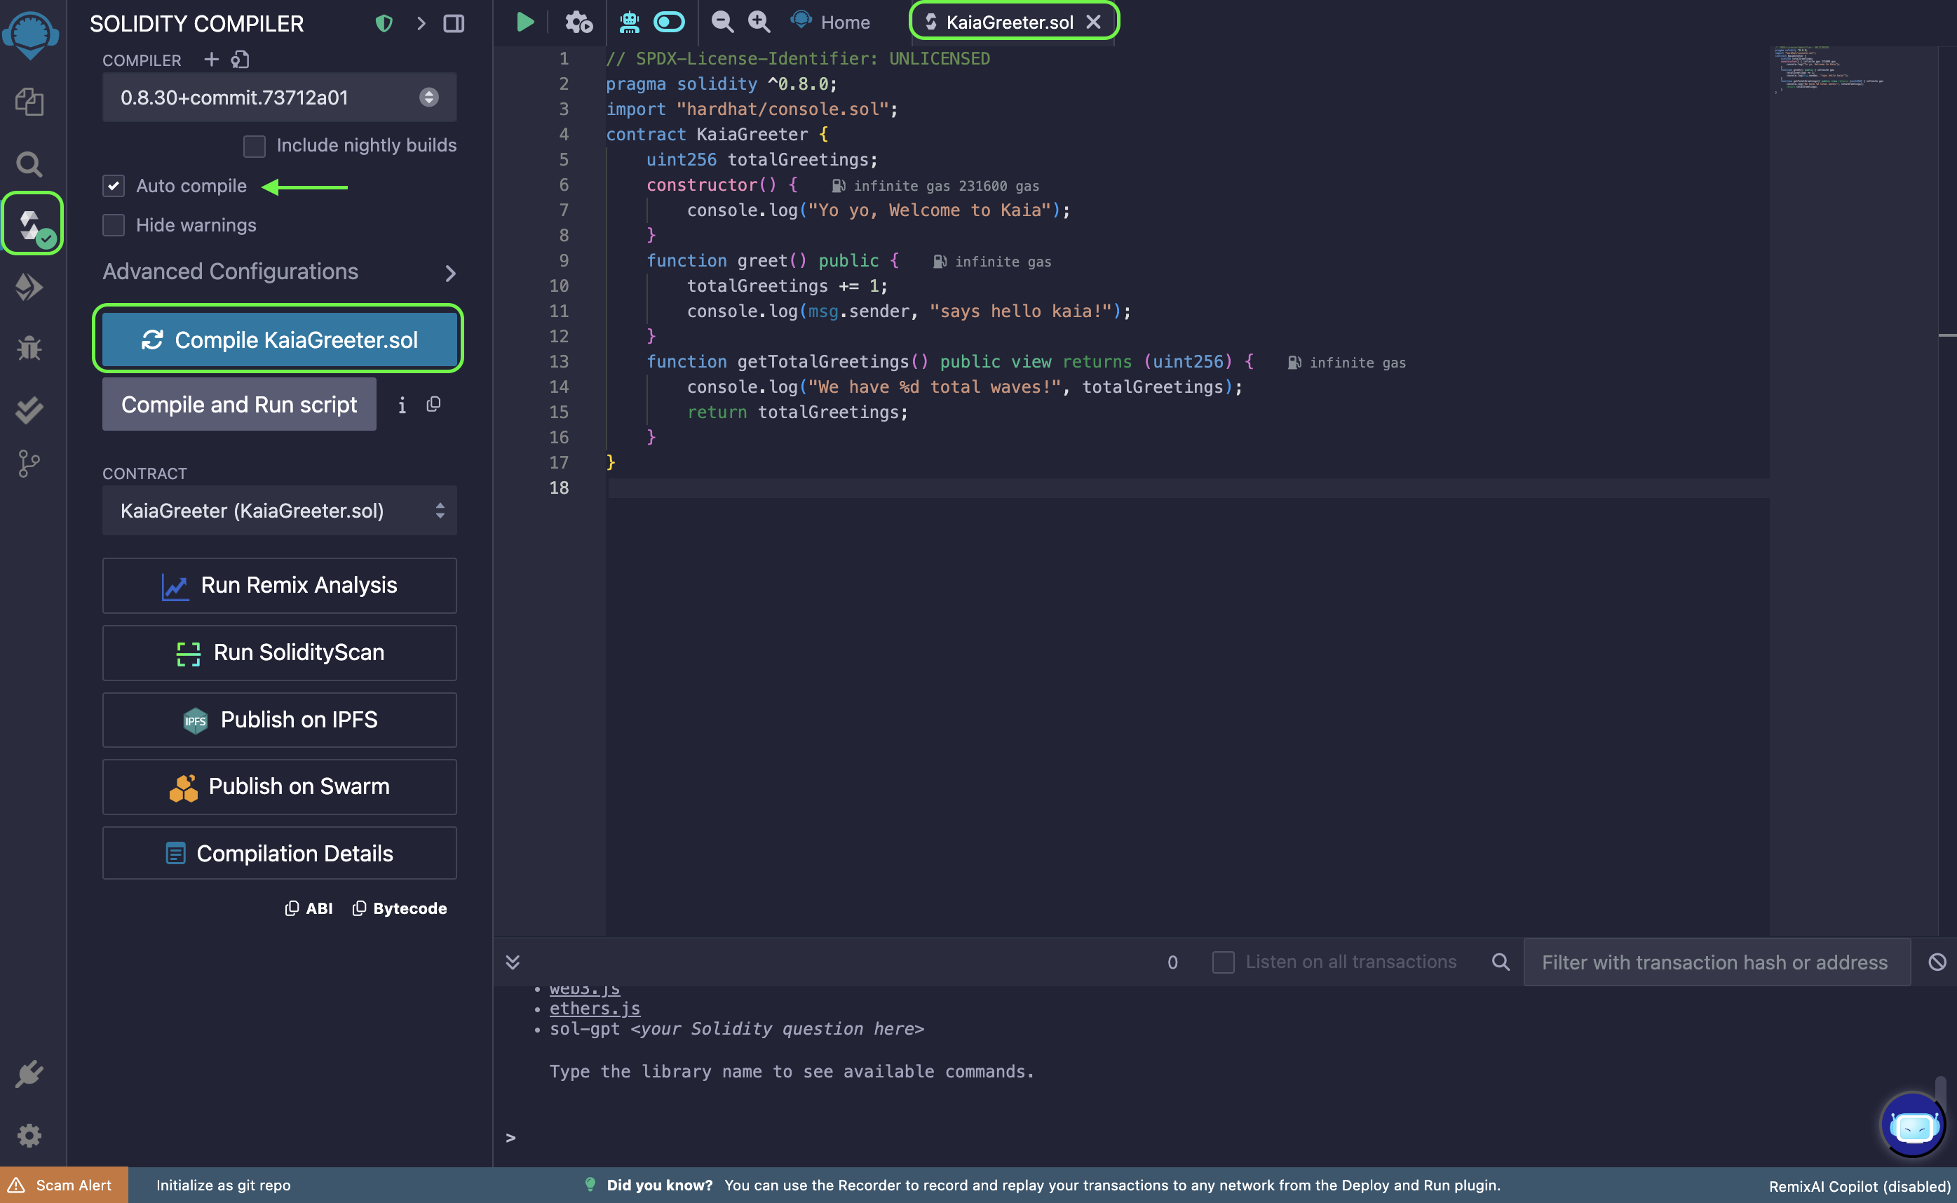Viewport: 1957px width, 1203px height.
Task: Click RemixAI Copilot (disabled) status
Action: 1861,1186
